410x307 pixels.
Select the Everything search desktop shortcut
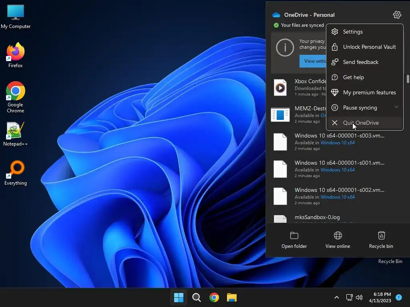pos(16,173)
